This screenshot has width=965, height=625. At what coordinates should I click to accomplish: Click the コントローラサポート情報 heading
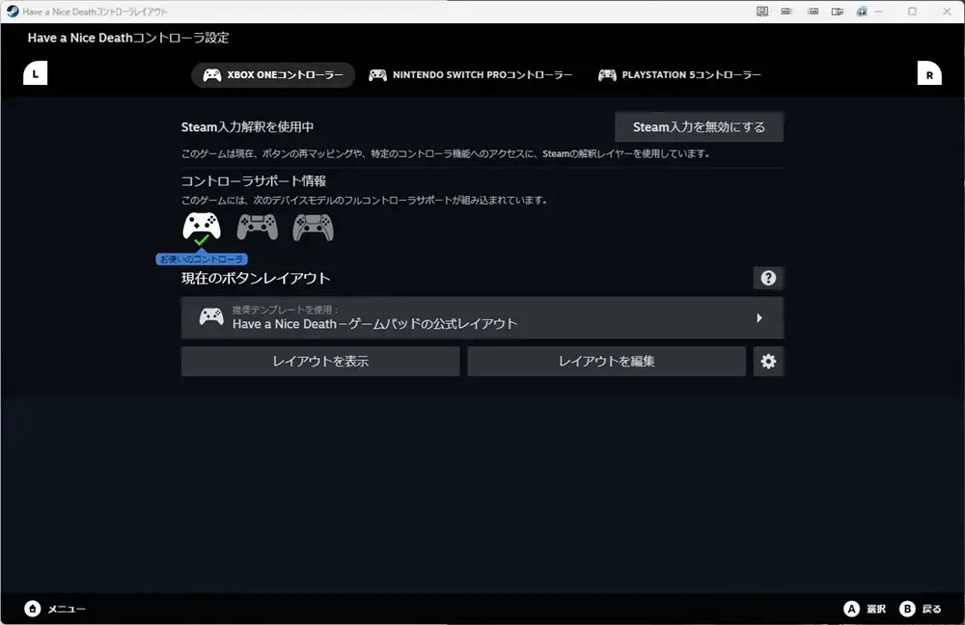[254, 181]
